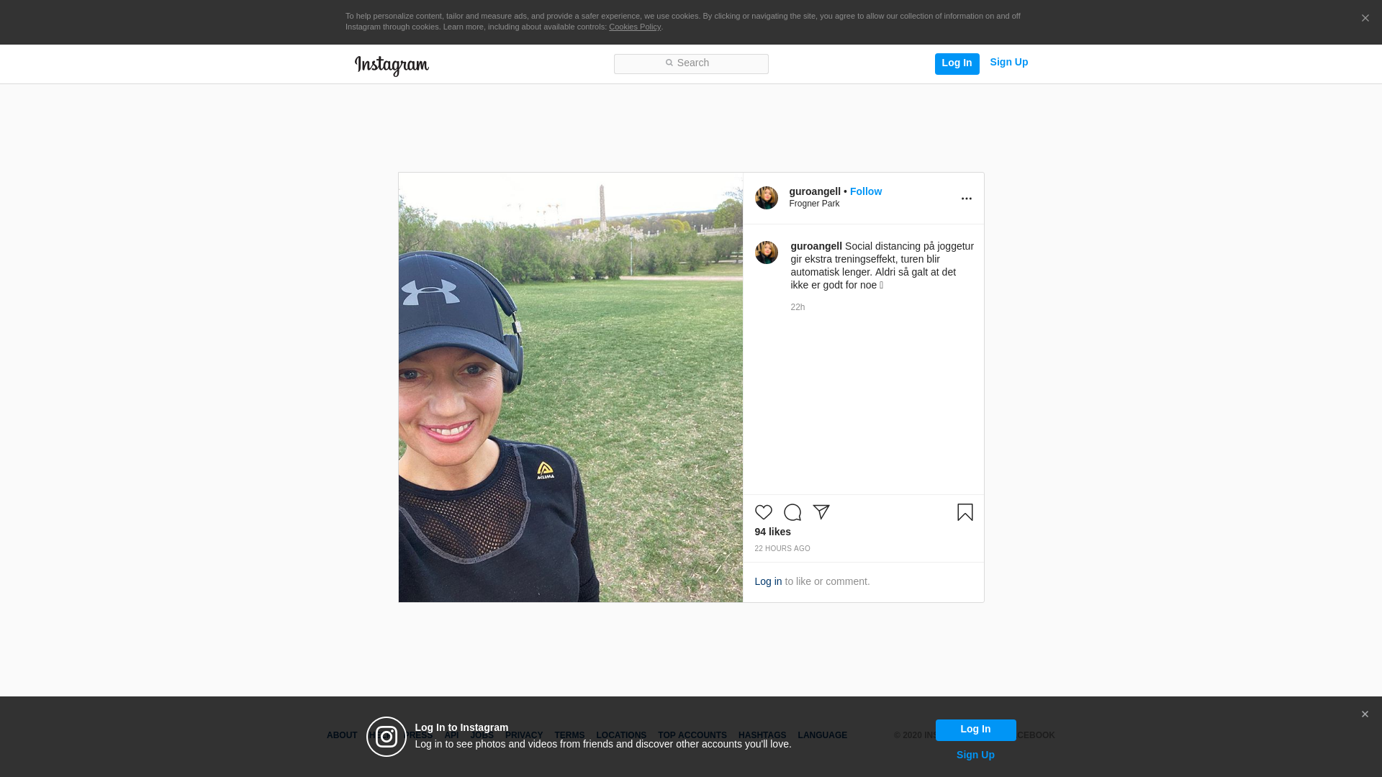Close the Log In to Instagram banner
The image size is (1382, 777).
1364,714
